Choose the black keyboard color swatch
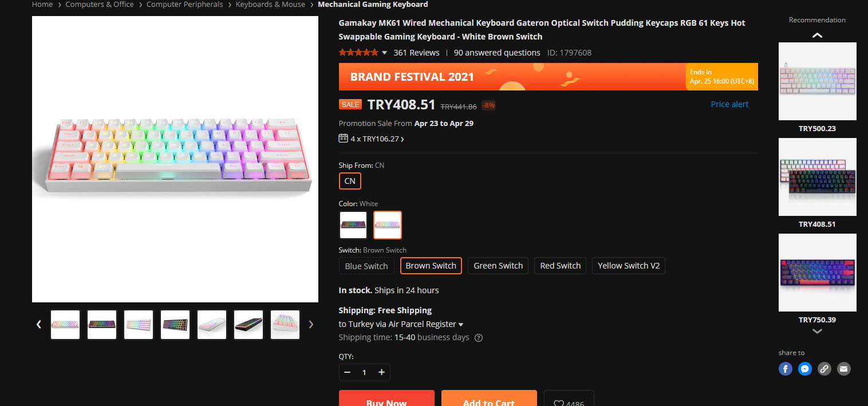Image resolution: width=868 pixels, height=406 pixels. coord(353,225)
